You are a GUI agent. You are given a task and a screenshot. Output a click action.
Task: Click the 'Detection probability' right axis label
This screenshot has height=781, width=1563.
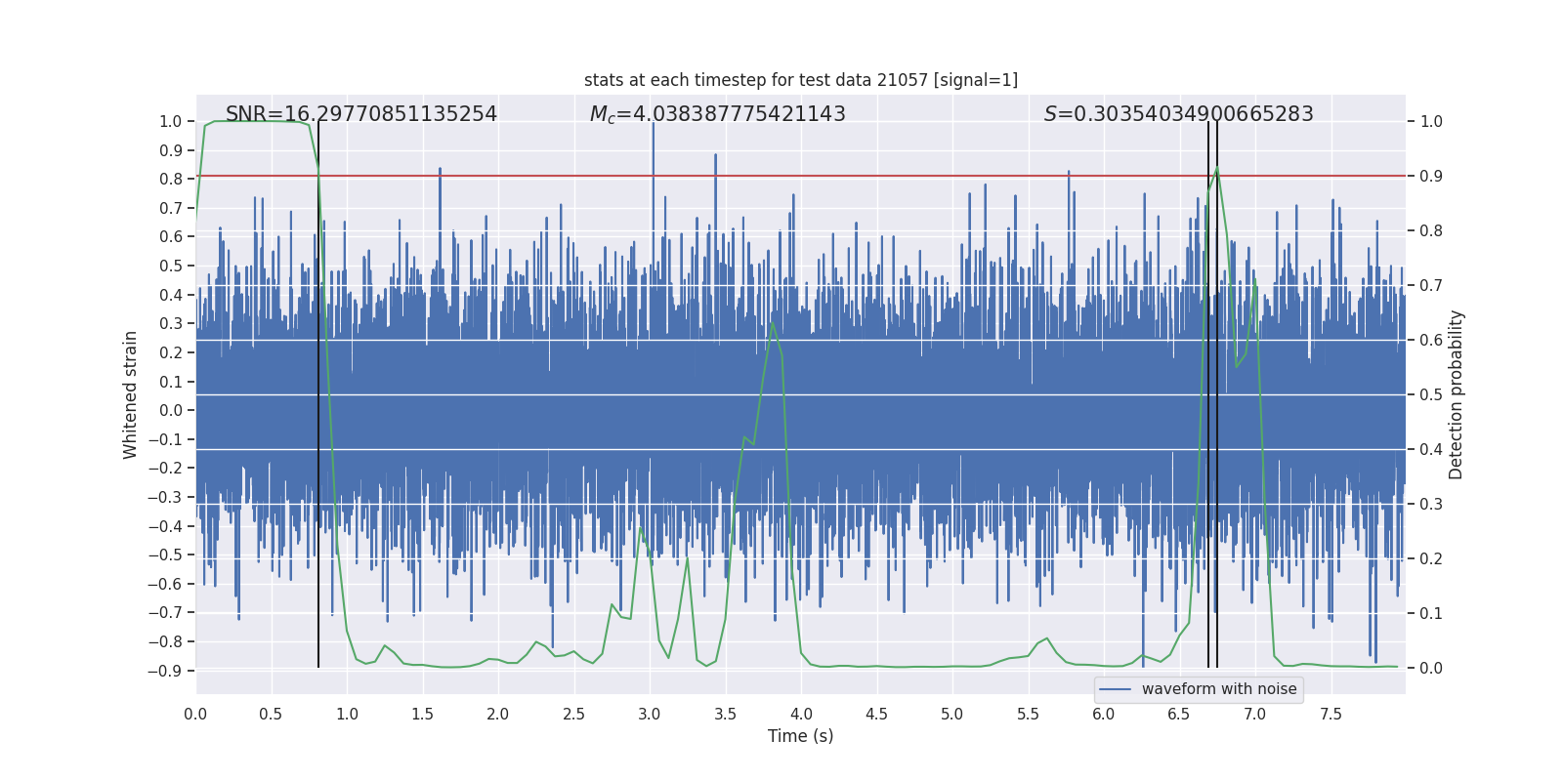[x=1456, y=394]
